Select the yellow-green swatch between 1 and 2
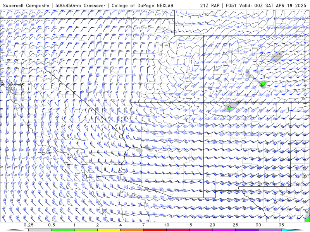 [86, 230]
